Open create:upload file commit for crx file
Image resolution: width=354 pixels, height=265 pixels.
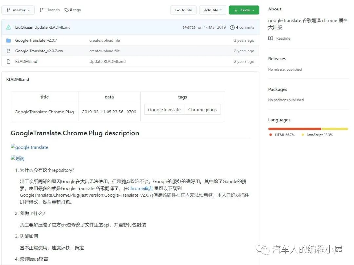105,51
